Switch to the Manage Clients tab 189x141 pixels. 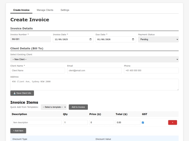[45, 10]
